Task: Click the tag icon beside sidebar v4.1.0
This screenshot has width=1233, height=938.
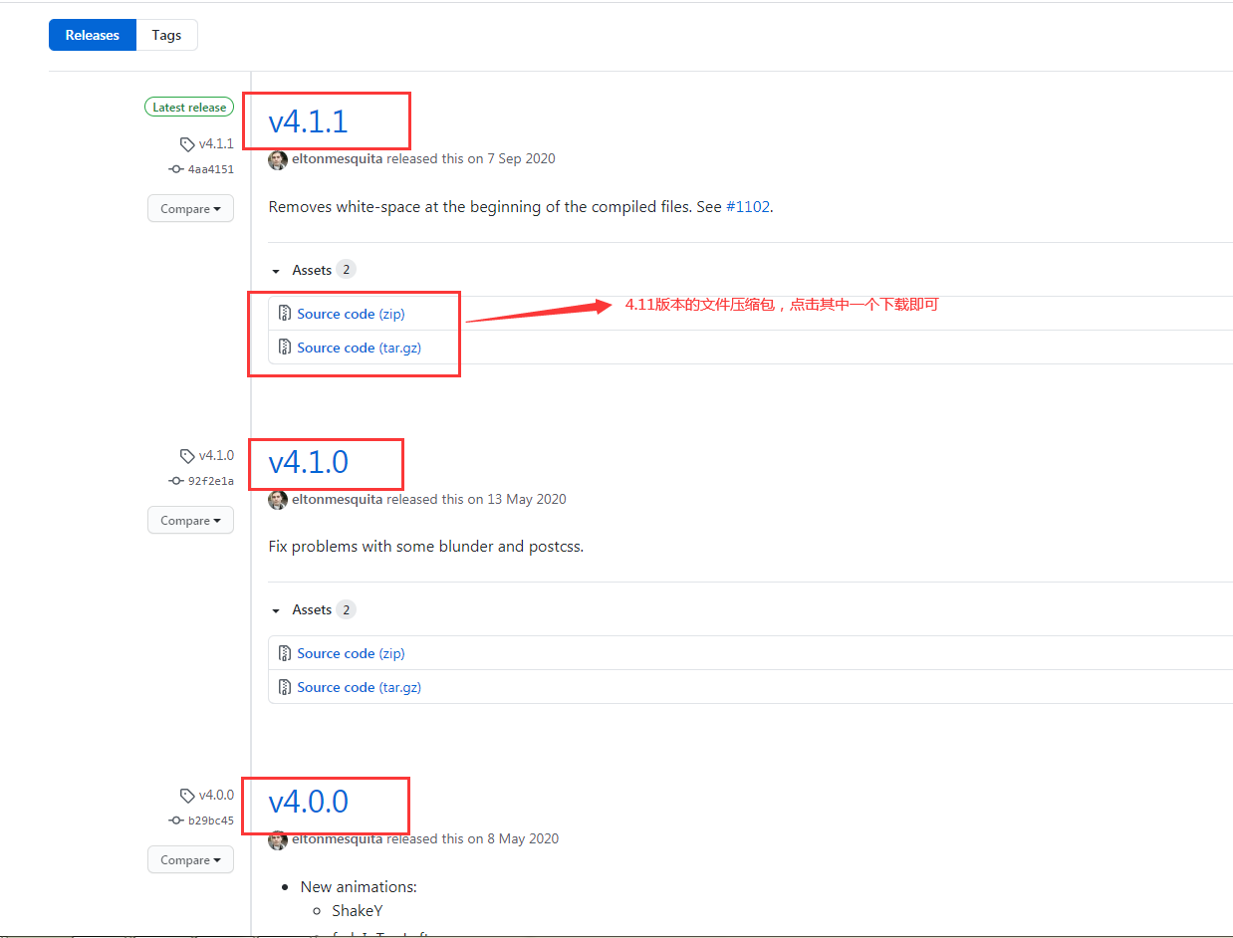Action: (x=187, y=456)
